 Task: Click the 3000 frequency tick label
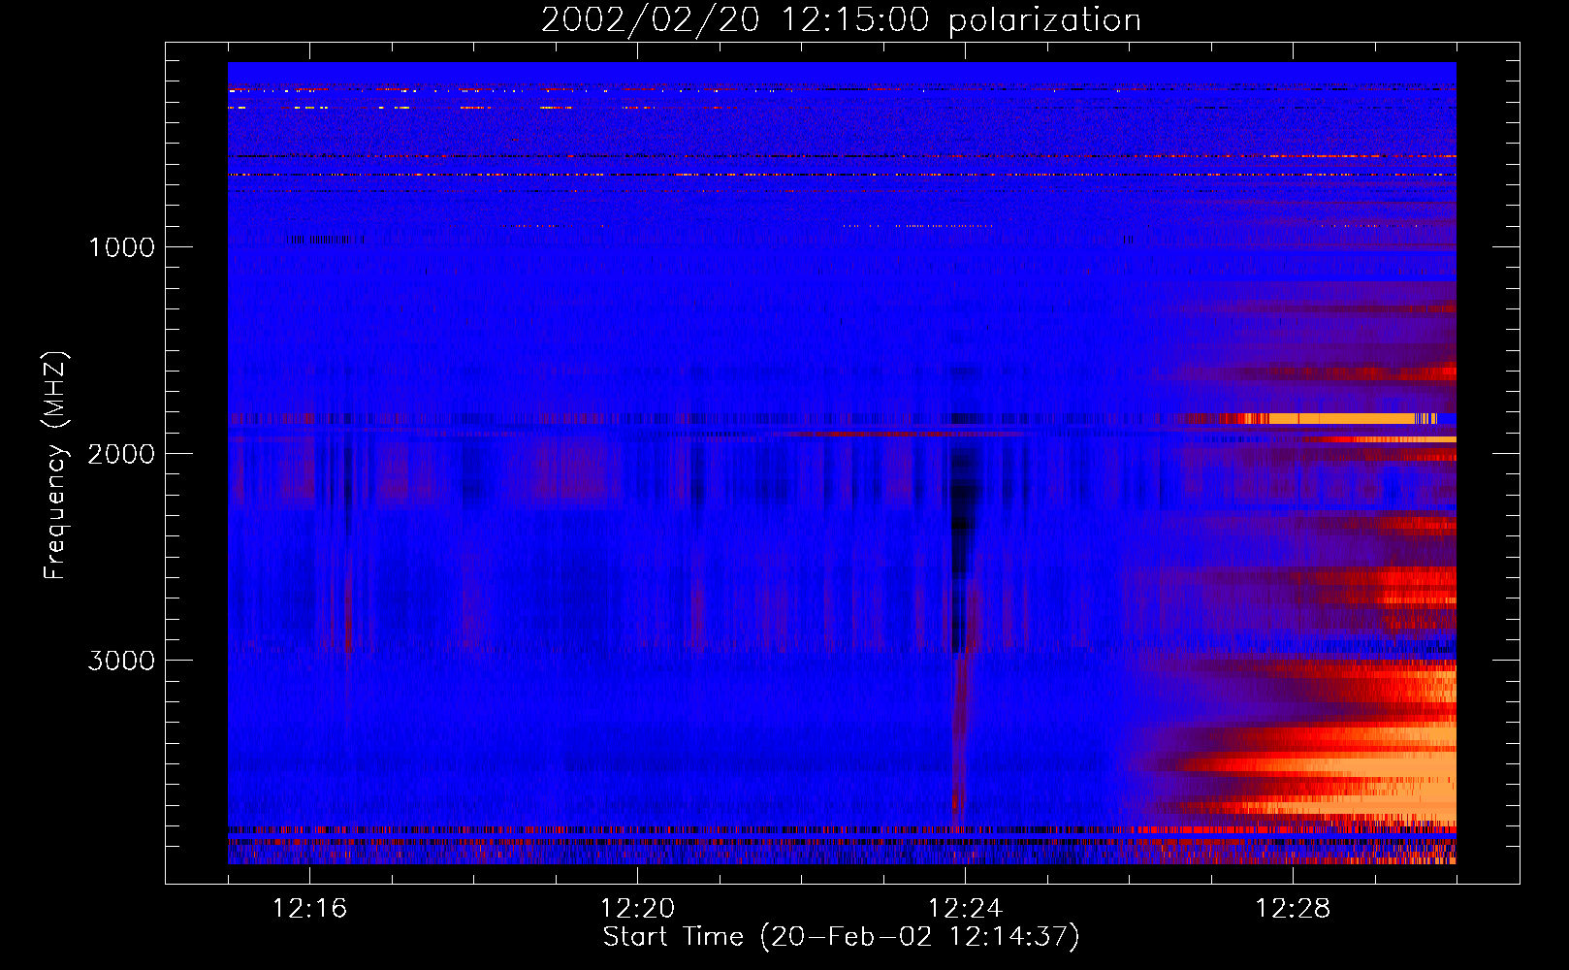(121, 661)
